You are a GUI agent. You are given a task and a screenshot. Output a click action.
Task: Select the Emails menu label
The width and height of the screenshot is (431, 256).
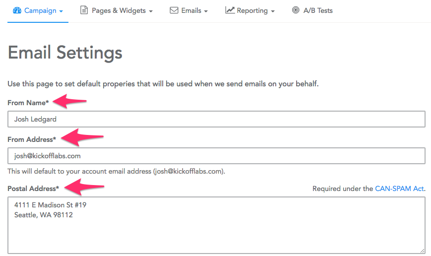[191, 10]
